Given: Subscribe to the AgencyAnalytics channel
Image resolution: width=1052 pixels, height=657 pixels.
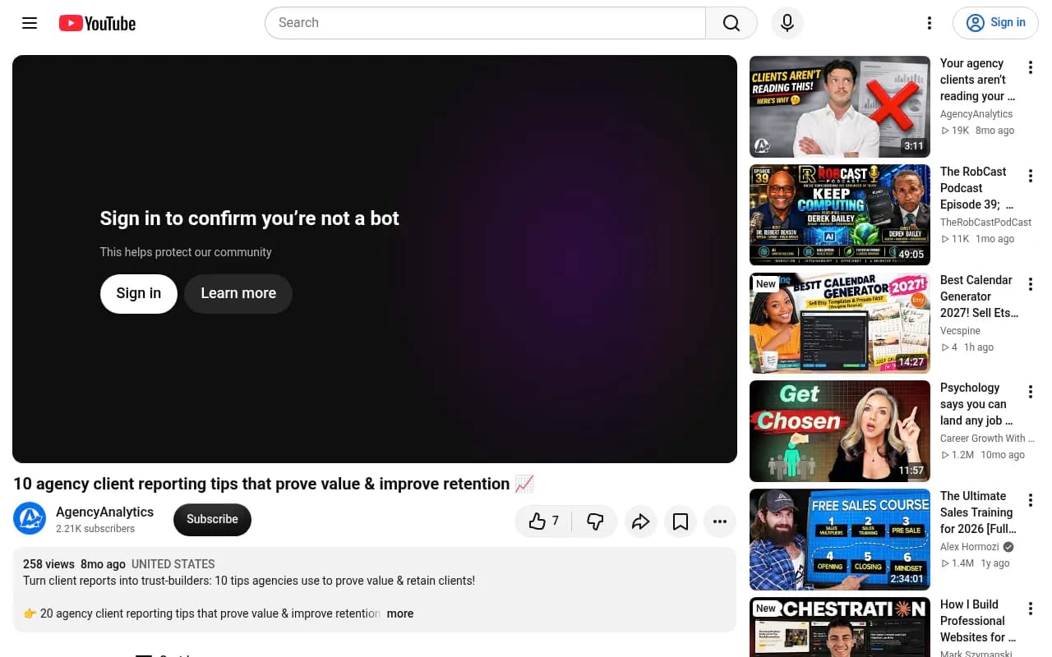Looking at the screenshot, I should [212, 519].
